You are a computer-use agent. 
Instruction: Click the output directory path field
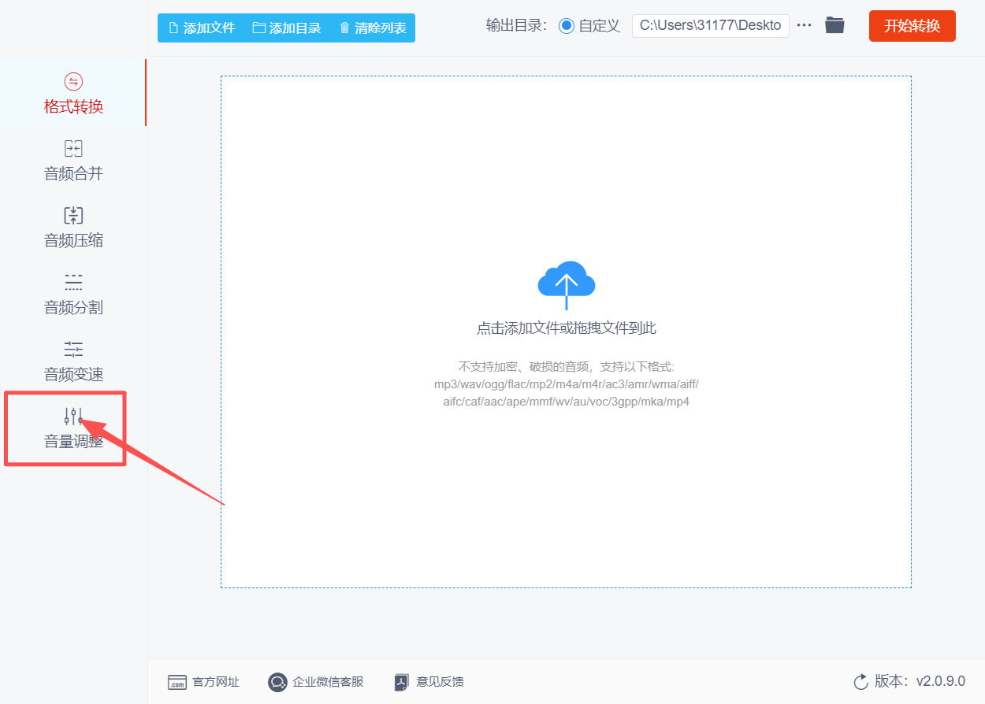[711, 25]
